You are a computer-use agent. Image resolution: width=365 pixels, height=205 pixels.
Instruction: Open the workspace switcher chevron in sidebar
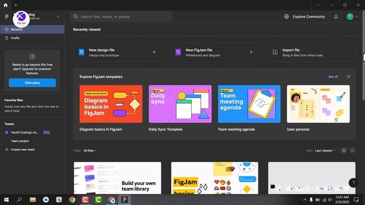pyautogui.click(x=58, y=17)
